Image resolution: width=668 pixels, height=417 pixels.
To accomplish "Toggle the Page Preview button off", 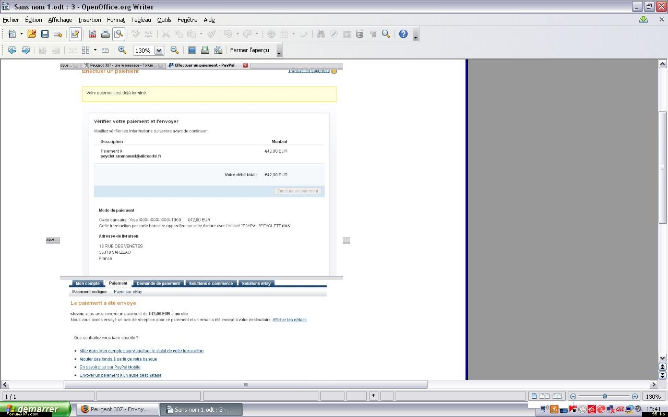I will [x=119, y=34].
